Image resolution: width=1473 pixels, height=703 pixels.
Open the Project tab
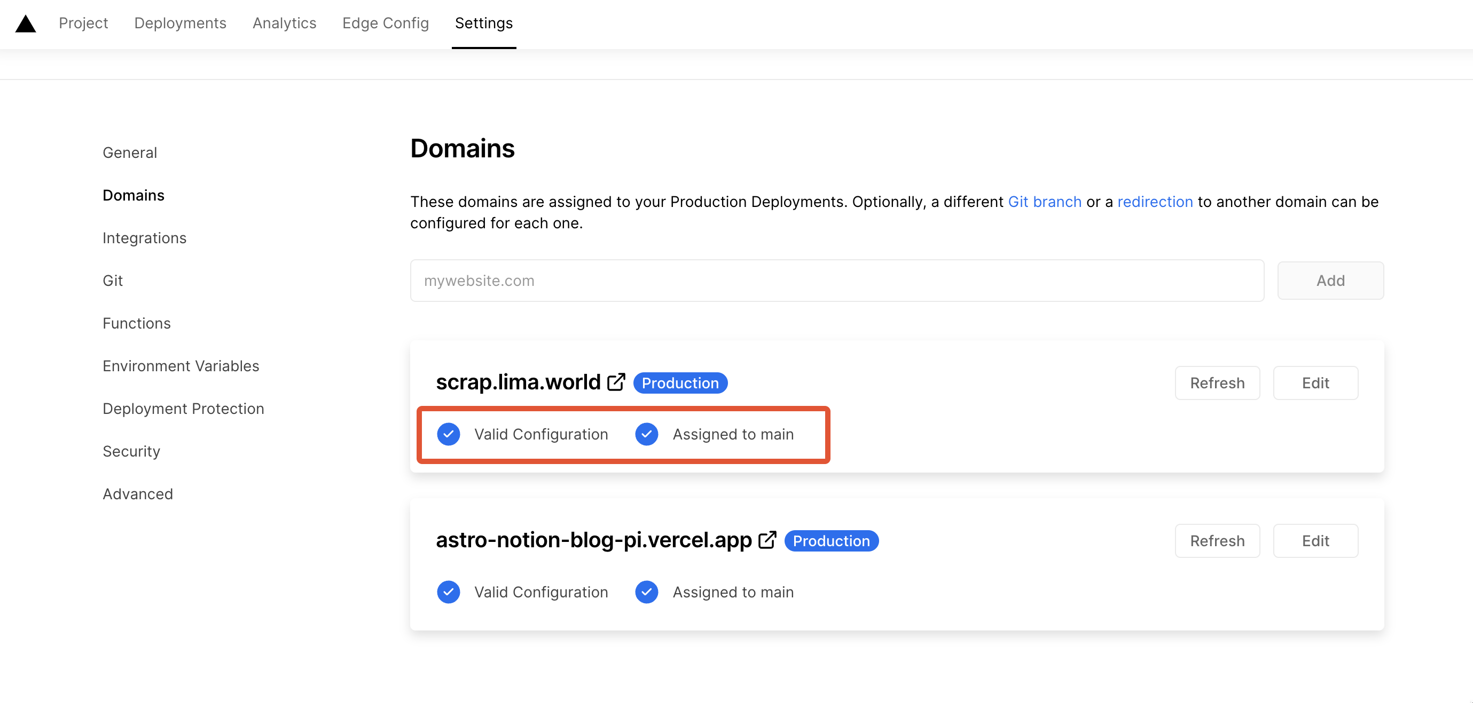point(83,23)
